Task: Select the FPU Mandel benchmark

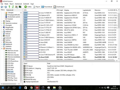Action: click(x=11, y=74)
